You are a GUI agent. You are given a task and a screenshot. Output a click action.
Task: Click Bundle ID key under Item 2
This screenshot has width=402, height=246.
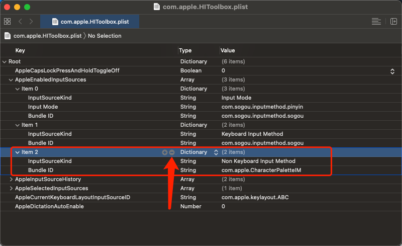click(x=41, y=170)
